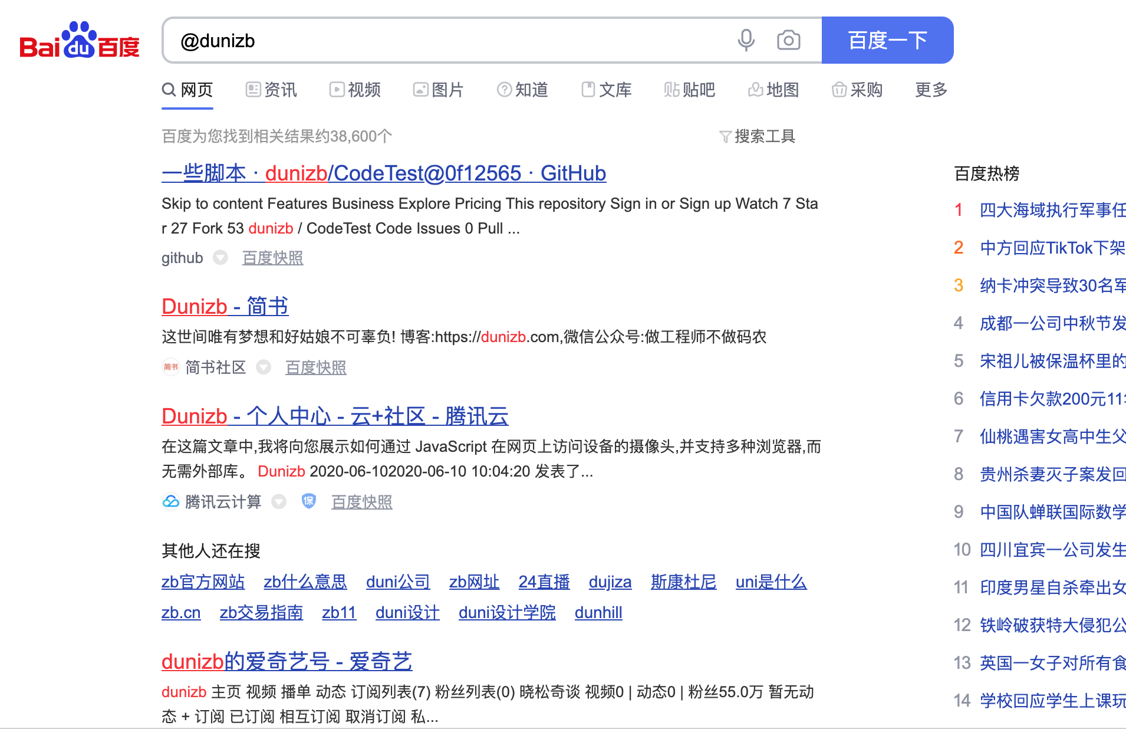1126x729 pixels.
Task: Open the 图片 tab
Action: pyautogui.click(x=439, y=90)
